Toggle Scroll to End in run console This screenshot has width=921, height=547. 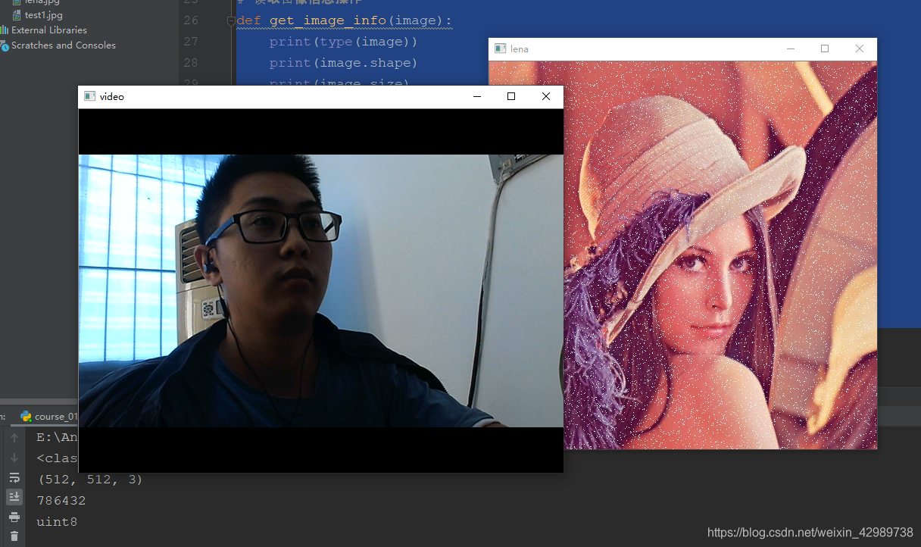tap(14, 497)
